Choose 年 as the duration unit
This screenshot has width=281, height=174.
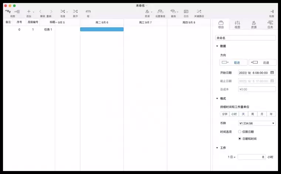(x=271, y=114)
